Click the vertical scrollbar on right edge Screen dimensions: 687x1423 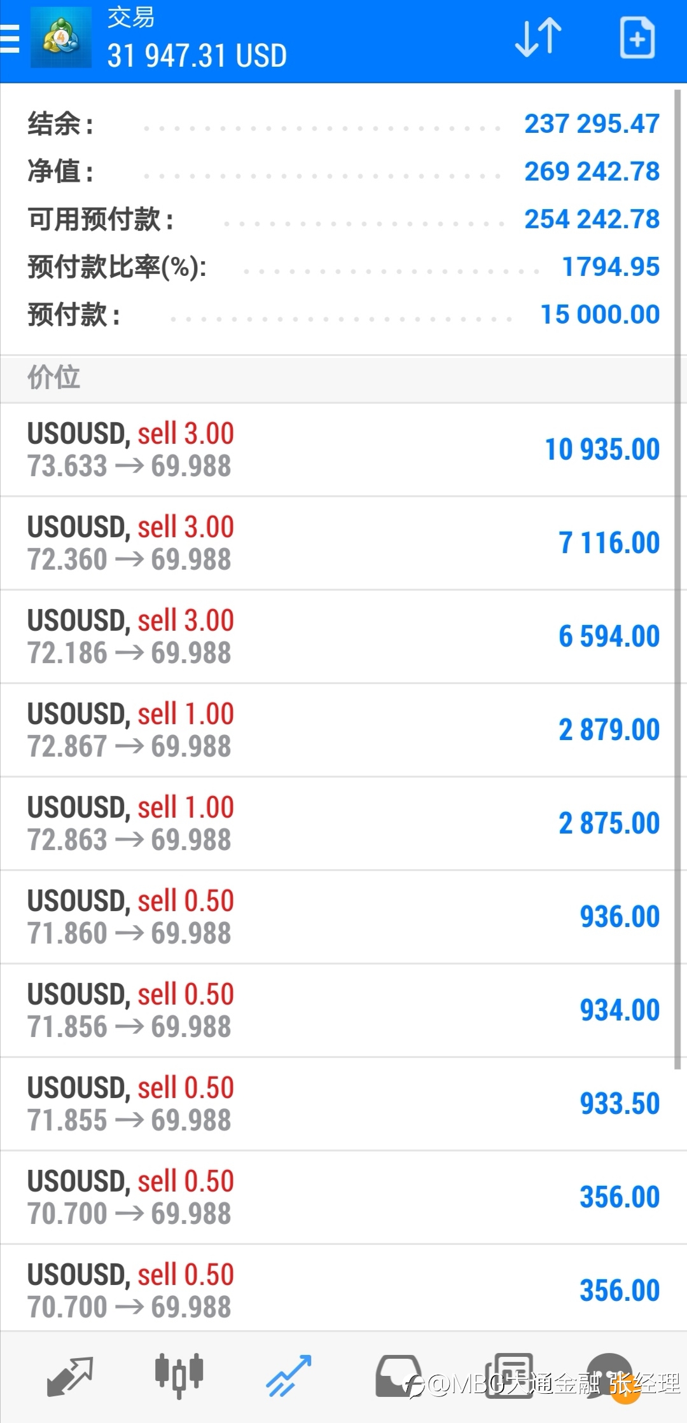tap(677, 579)
